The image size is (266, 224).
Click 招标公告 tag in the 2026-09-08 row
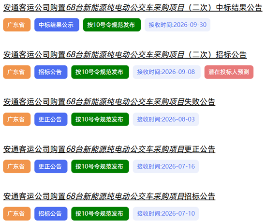point(51,72)
